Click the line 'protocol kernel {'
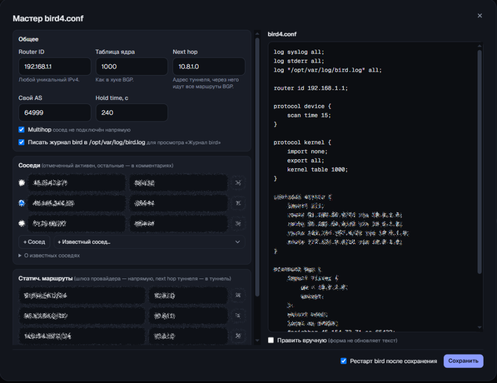 [302, 142]
